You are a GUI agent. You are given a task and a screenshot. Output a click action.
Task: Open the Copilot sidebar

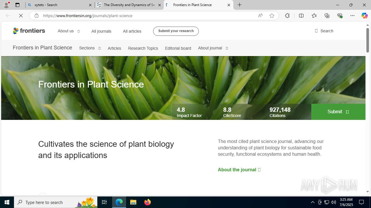pos(364,16)
